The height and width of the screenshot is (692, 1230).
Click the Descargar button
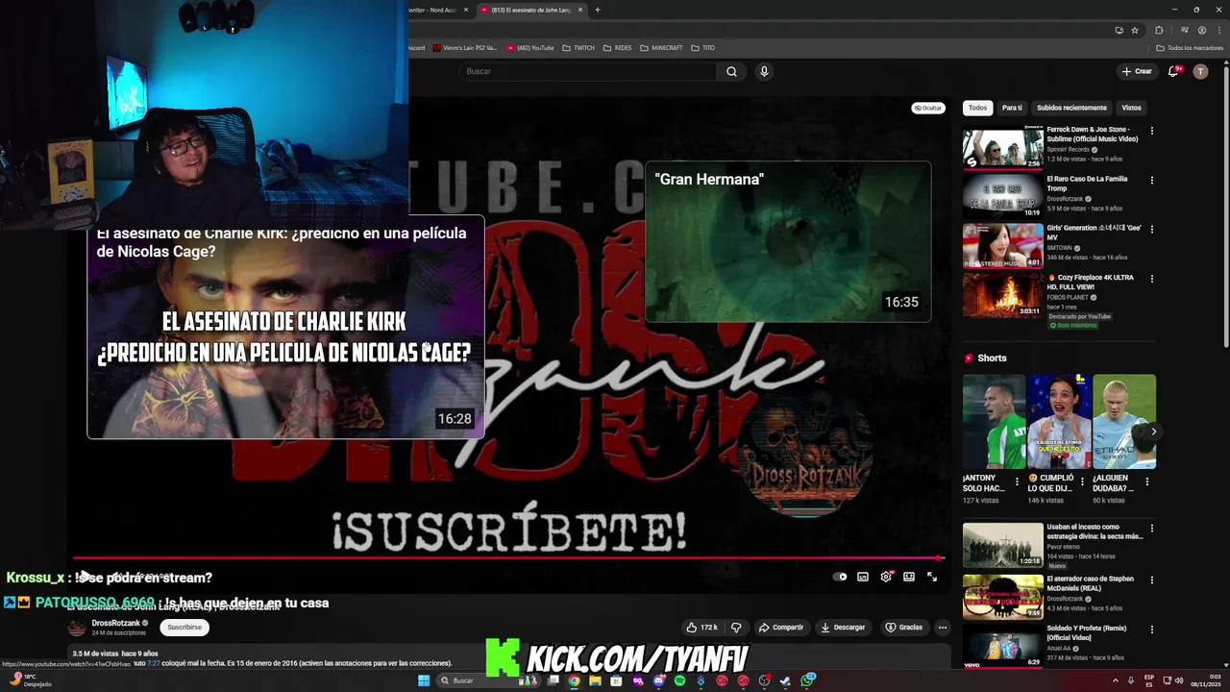(x=843, y=628)
